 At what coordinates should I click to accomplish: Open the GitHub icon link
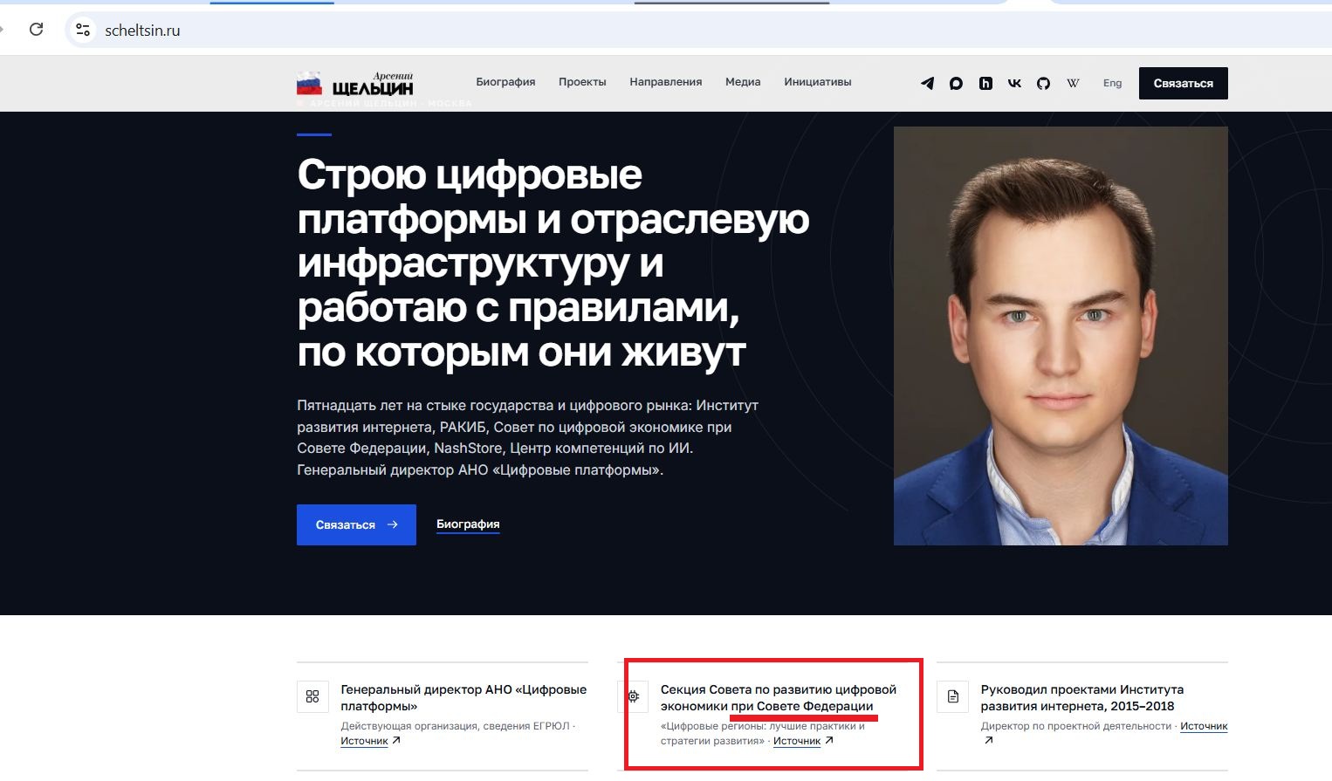[1043, 84]
